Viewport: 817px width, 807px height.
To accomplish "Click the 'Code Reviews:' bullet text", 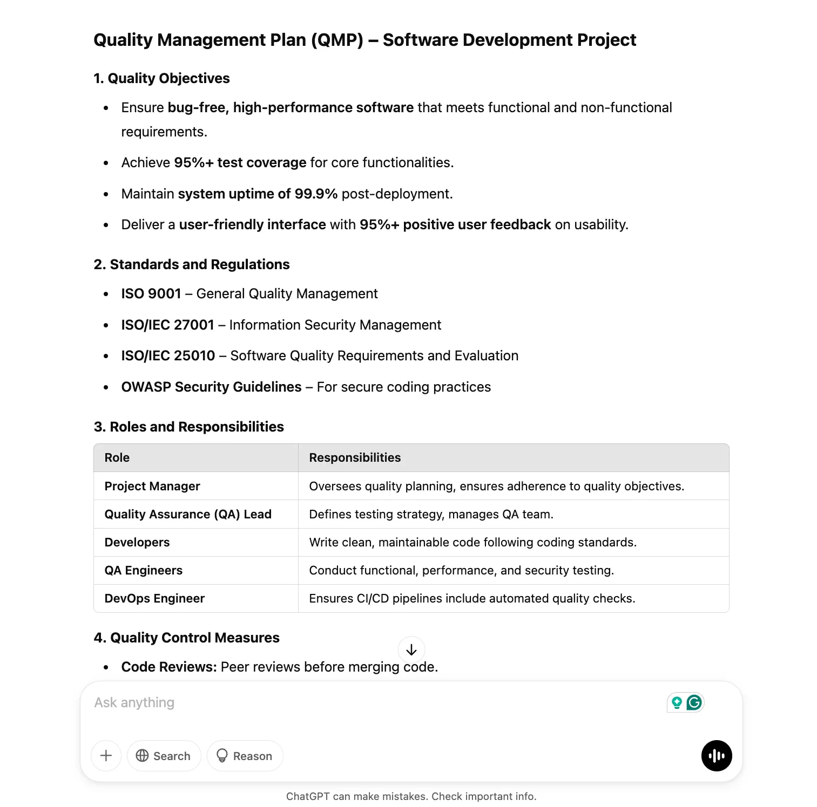I will pyautogui.click(x=280, y=667).
